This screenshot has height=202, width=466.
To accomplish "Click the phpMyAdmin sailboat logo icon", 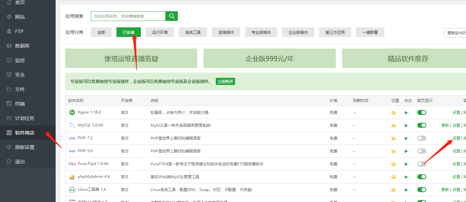I will [x=72, y=177].
